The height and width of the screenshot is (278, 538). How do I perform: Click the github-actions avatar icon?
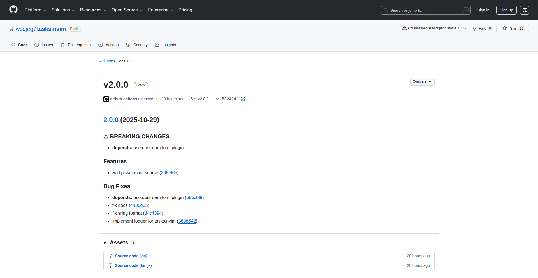click(106, 99)
